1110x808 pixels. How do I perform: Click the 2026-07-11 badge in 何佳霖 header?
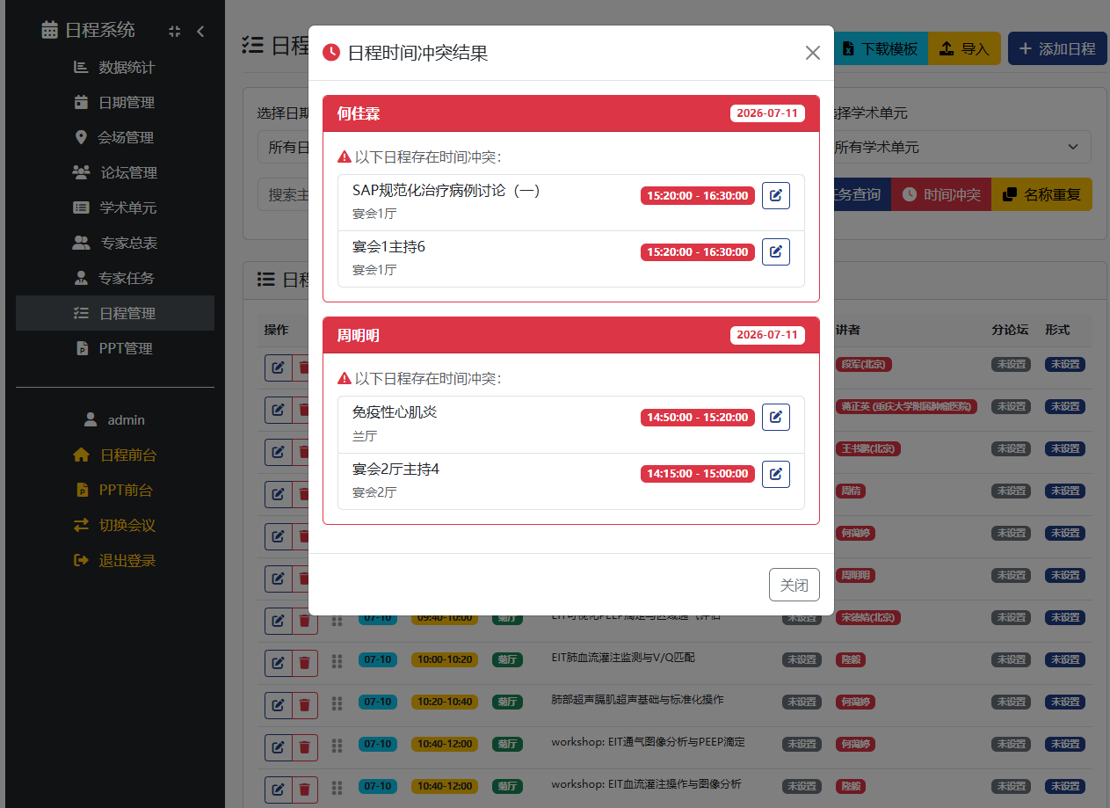coord(767,113)
